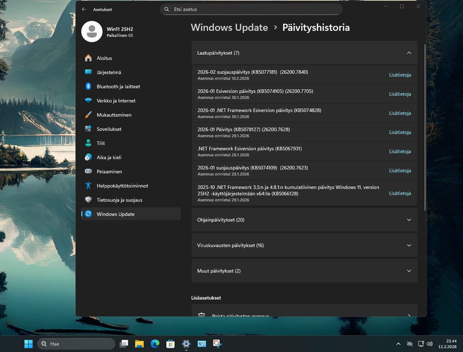Screen dimensions: 463x352
Task: Open Microsoft Edge from the taskbar
Action: click(155, 344)
